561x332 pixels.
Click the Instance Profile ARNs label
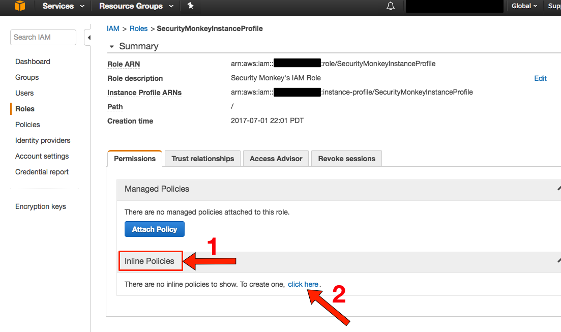tap(144, 93)
